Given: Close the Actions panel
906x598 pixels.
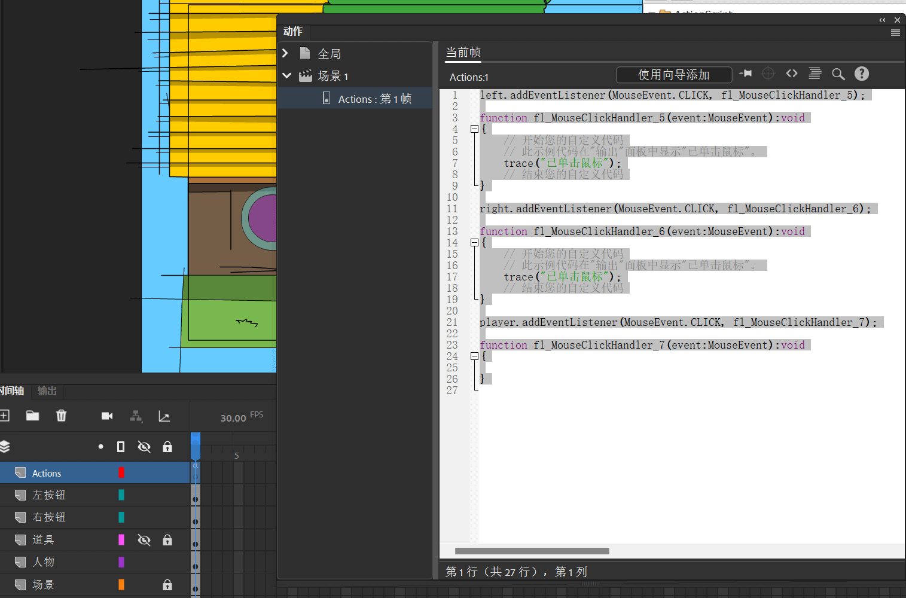Looking at the screenshot, I should point(897,20).
